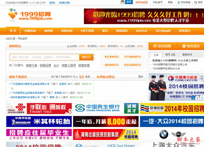
Task: Open the 意见和建议征集公告 announcement
Action: coord(170,65)
